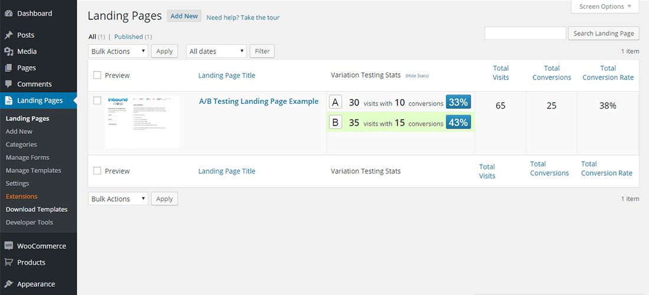Toggle the select-all checkbox in table footer
This screenshot has height=295, width=649.
(x=97, y=171)
